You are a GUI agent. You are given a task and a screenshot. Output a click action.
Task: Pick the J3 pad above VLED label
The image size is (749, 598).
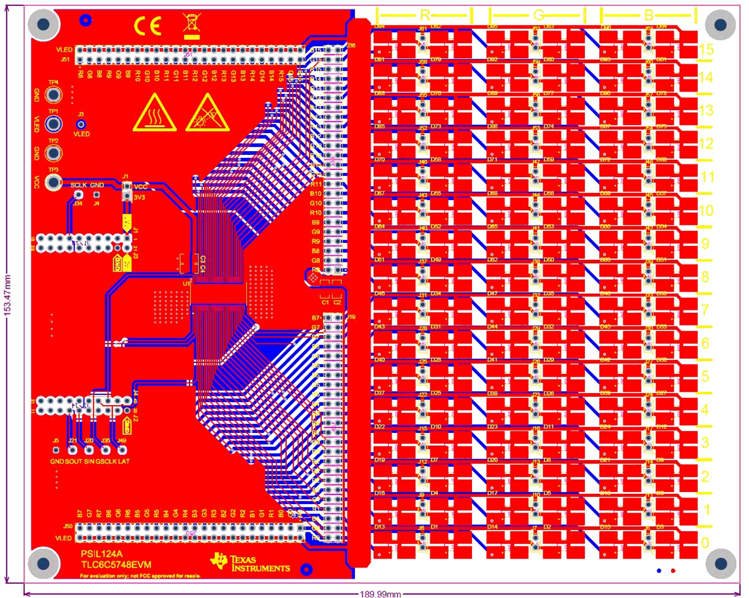point(81,124)
